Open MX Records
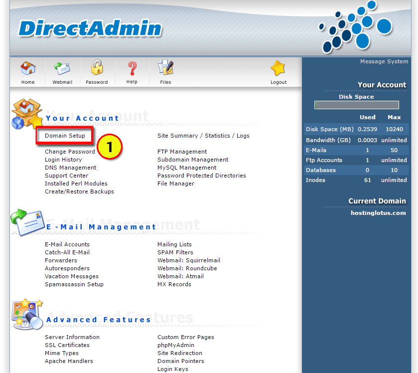418x373 pixels. click(x=174, y=284)
